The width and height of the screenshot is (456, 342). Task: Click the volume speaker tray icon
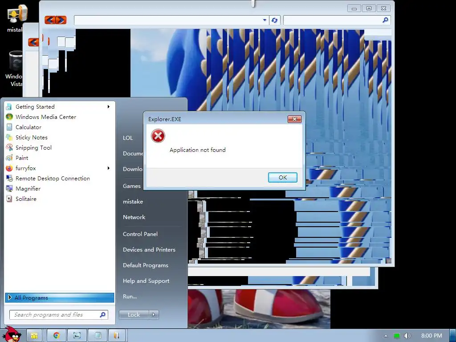(x=407, y=336)
